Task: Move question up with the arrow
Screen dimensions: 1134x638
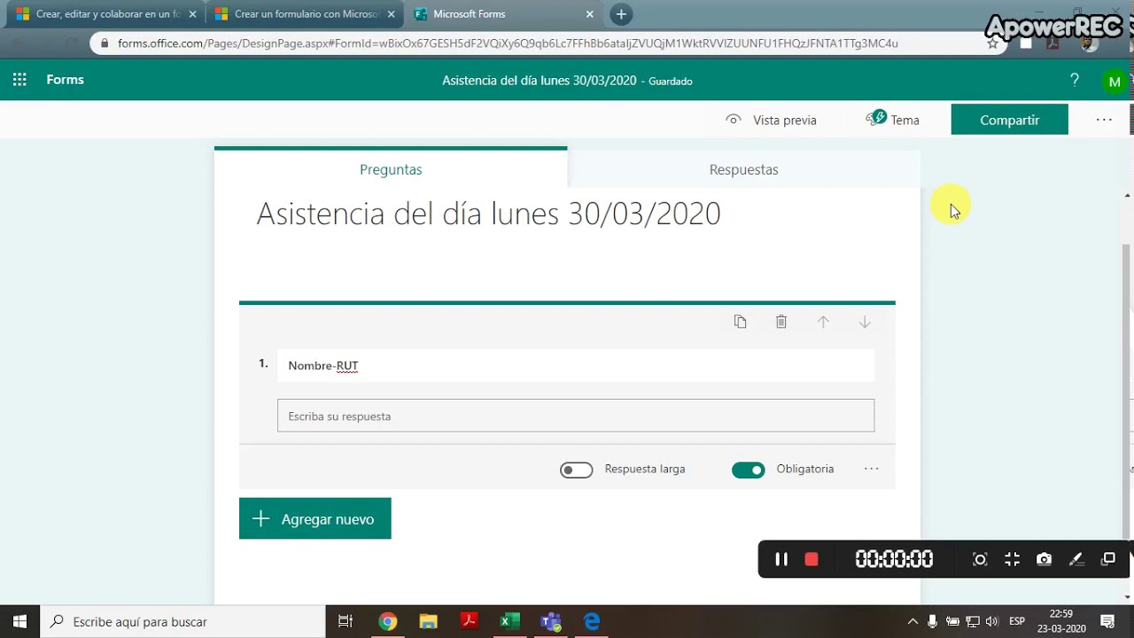Action: (823, 322)
